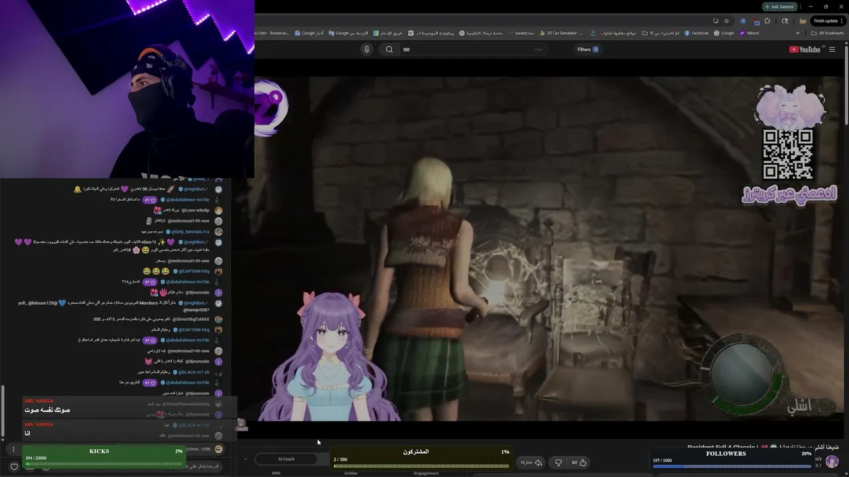Click username @Leen-w8e8p in chat
The height and width of the screenshot is (477, 849).
click(195, 210)
